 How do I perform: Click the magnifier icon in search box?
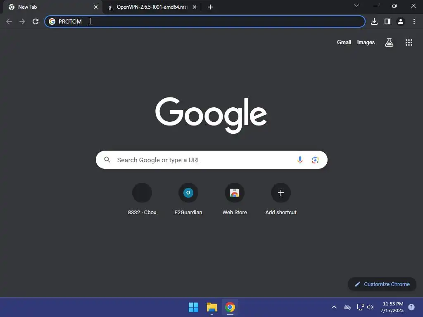click(x=107, y=160)
